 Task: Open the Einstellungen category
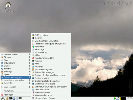pos(16,87)
